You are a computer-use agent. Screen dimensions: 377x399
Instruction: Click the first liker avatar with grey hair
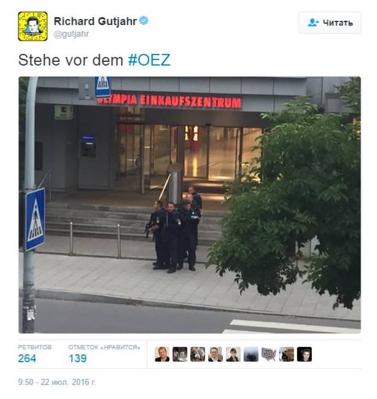162,354
